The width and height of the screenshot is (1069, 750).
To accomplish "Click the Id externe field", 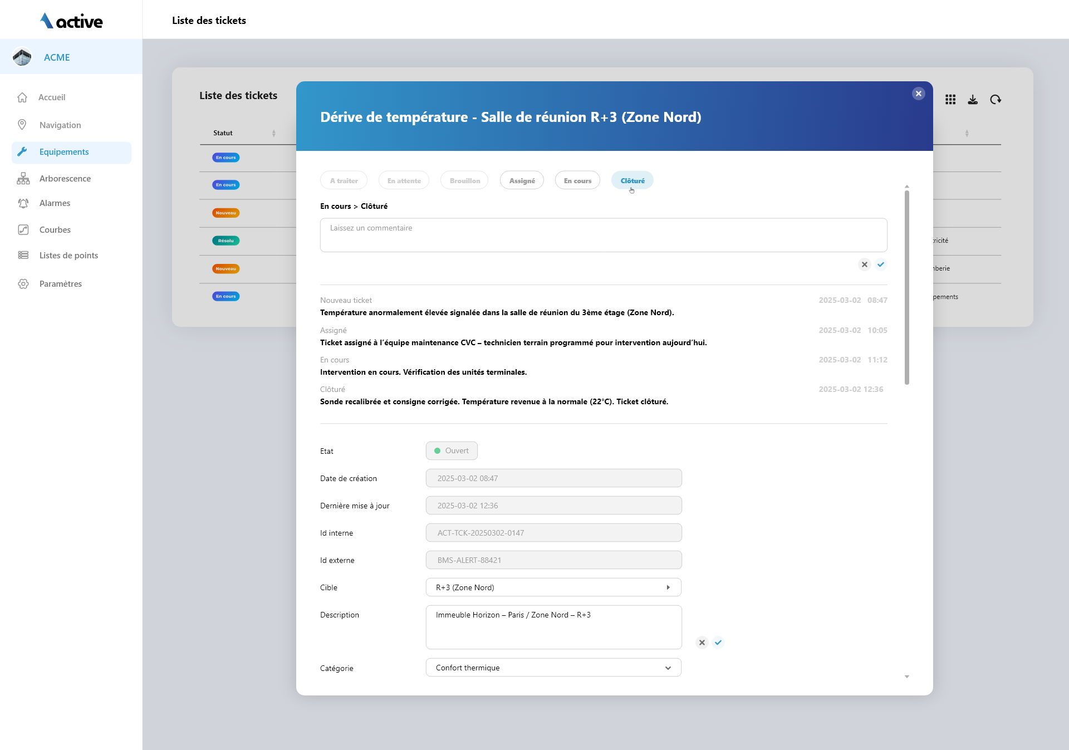I will pos(553,560).
